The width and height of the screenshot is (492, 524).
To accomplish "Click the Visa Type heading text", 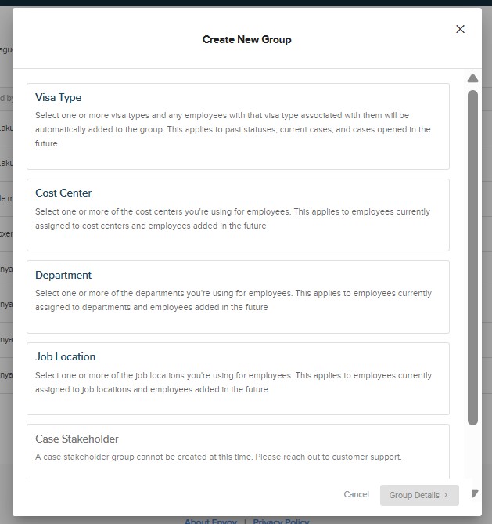I will click(x=58, y=98).
